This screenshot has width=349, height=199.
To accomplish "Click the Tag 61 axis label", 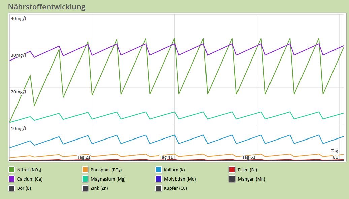I will [x=249, y=157].
